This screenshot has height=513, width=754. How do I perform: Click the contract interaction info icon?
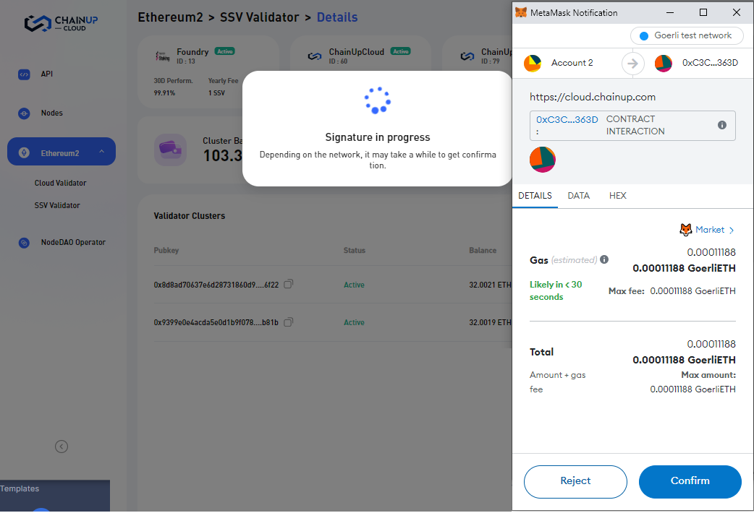721,125
